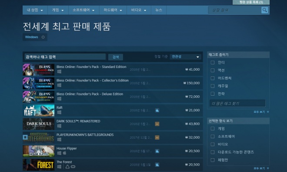Image resolution: width=287 pixels, height=172 pixels.
Task: Click the Windows icon under House Flipper
Action: coord(59,153)
